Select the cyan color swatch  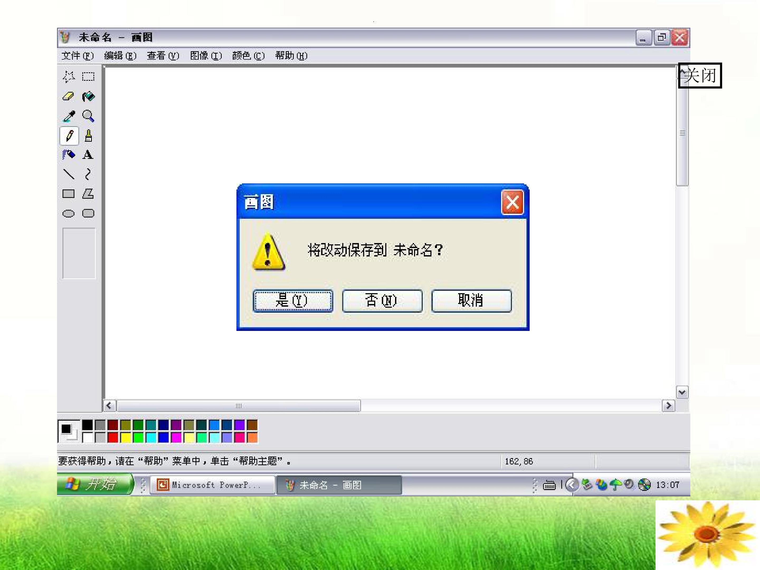151,437
